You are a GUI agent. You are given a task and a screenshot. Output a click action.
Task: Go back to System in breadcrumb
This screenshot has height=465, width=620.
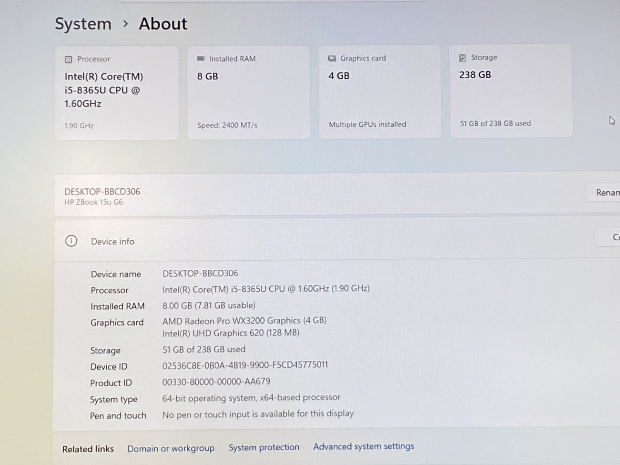(83, 24)
